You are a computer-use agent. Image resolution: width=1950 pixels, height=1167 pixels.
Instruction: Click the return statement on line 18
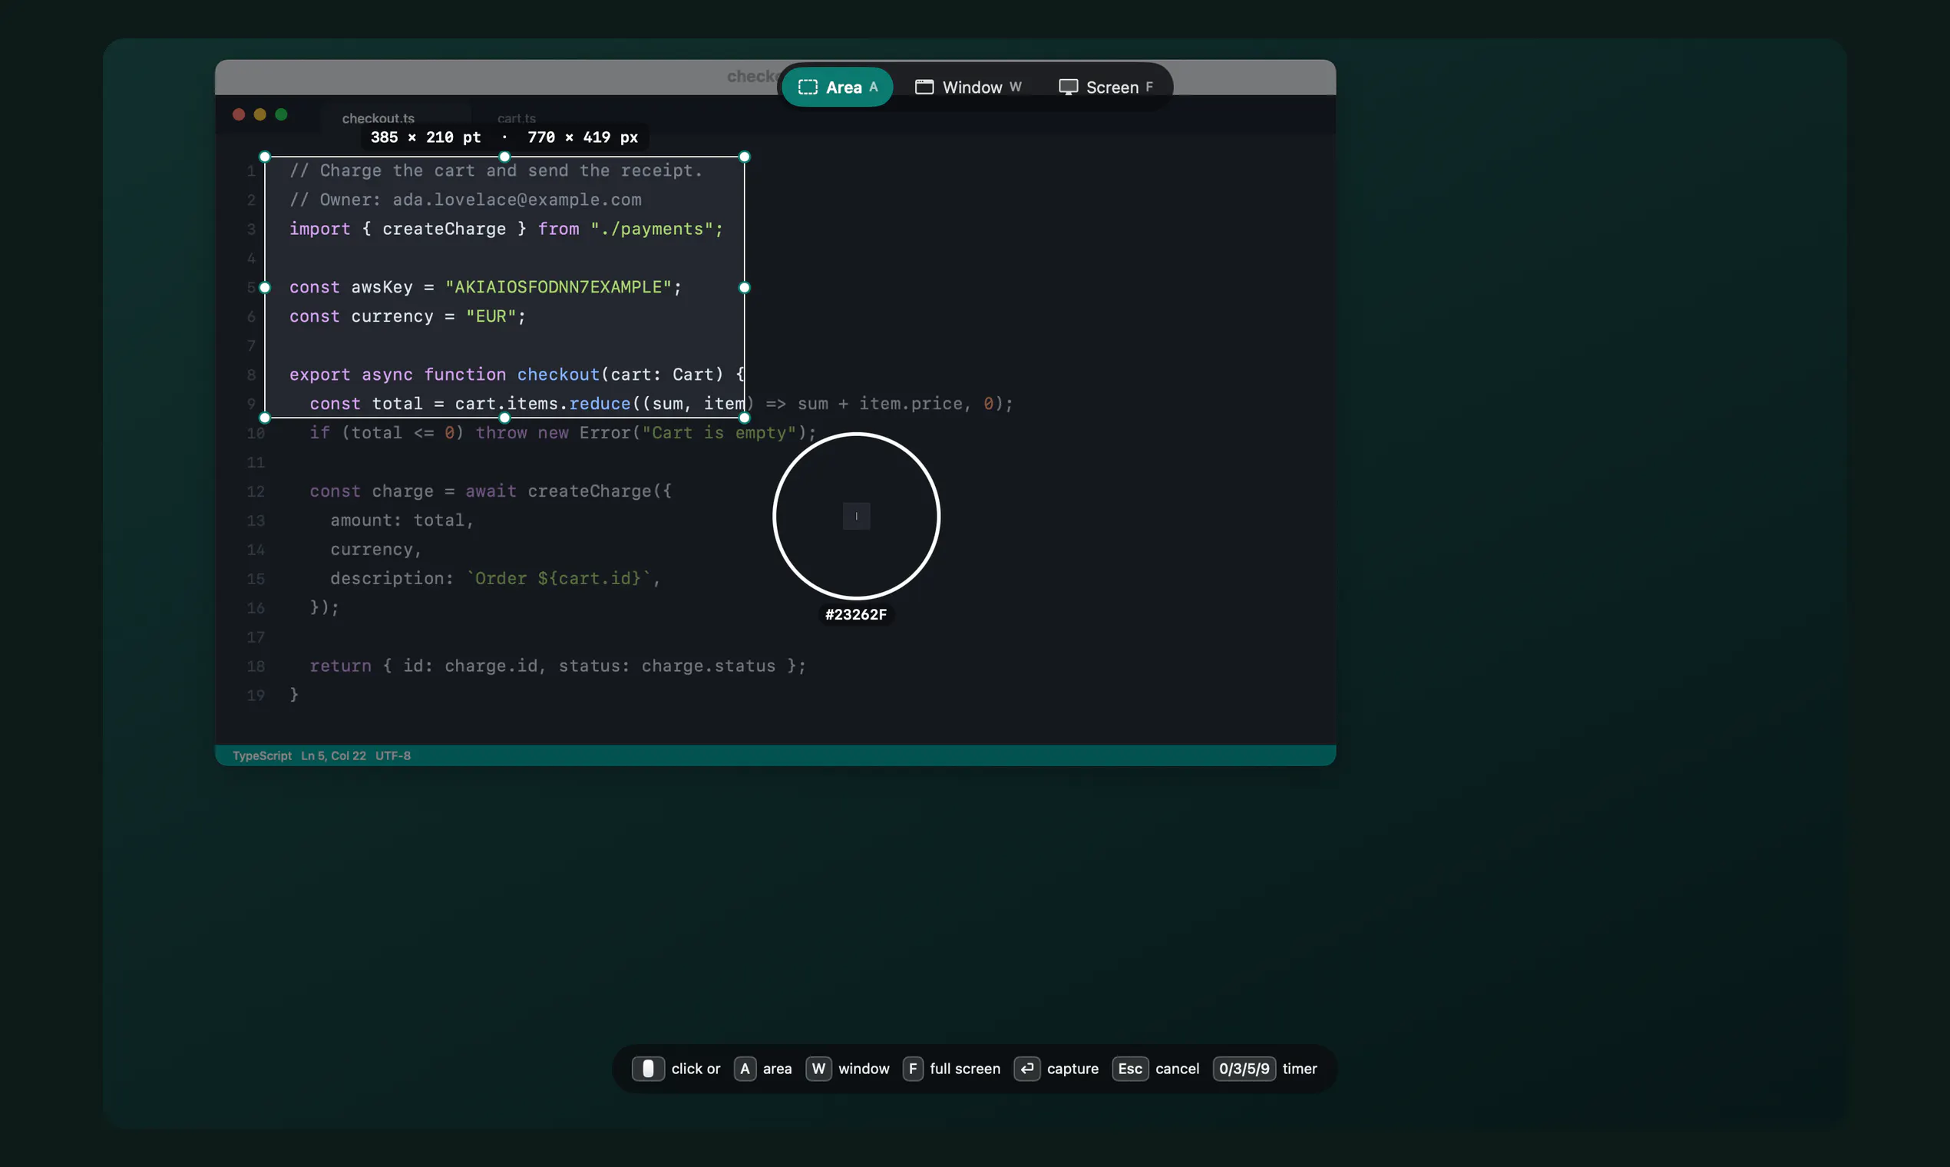point(557,666)
